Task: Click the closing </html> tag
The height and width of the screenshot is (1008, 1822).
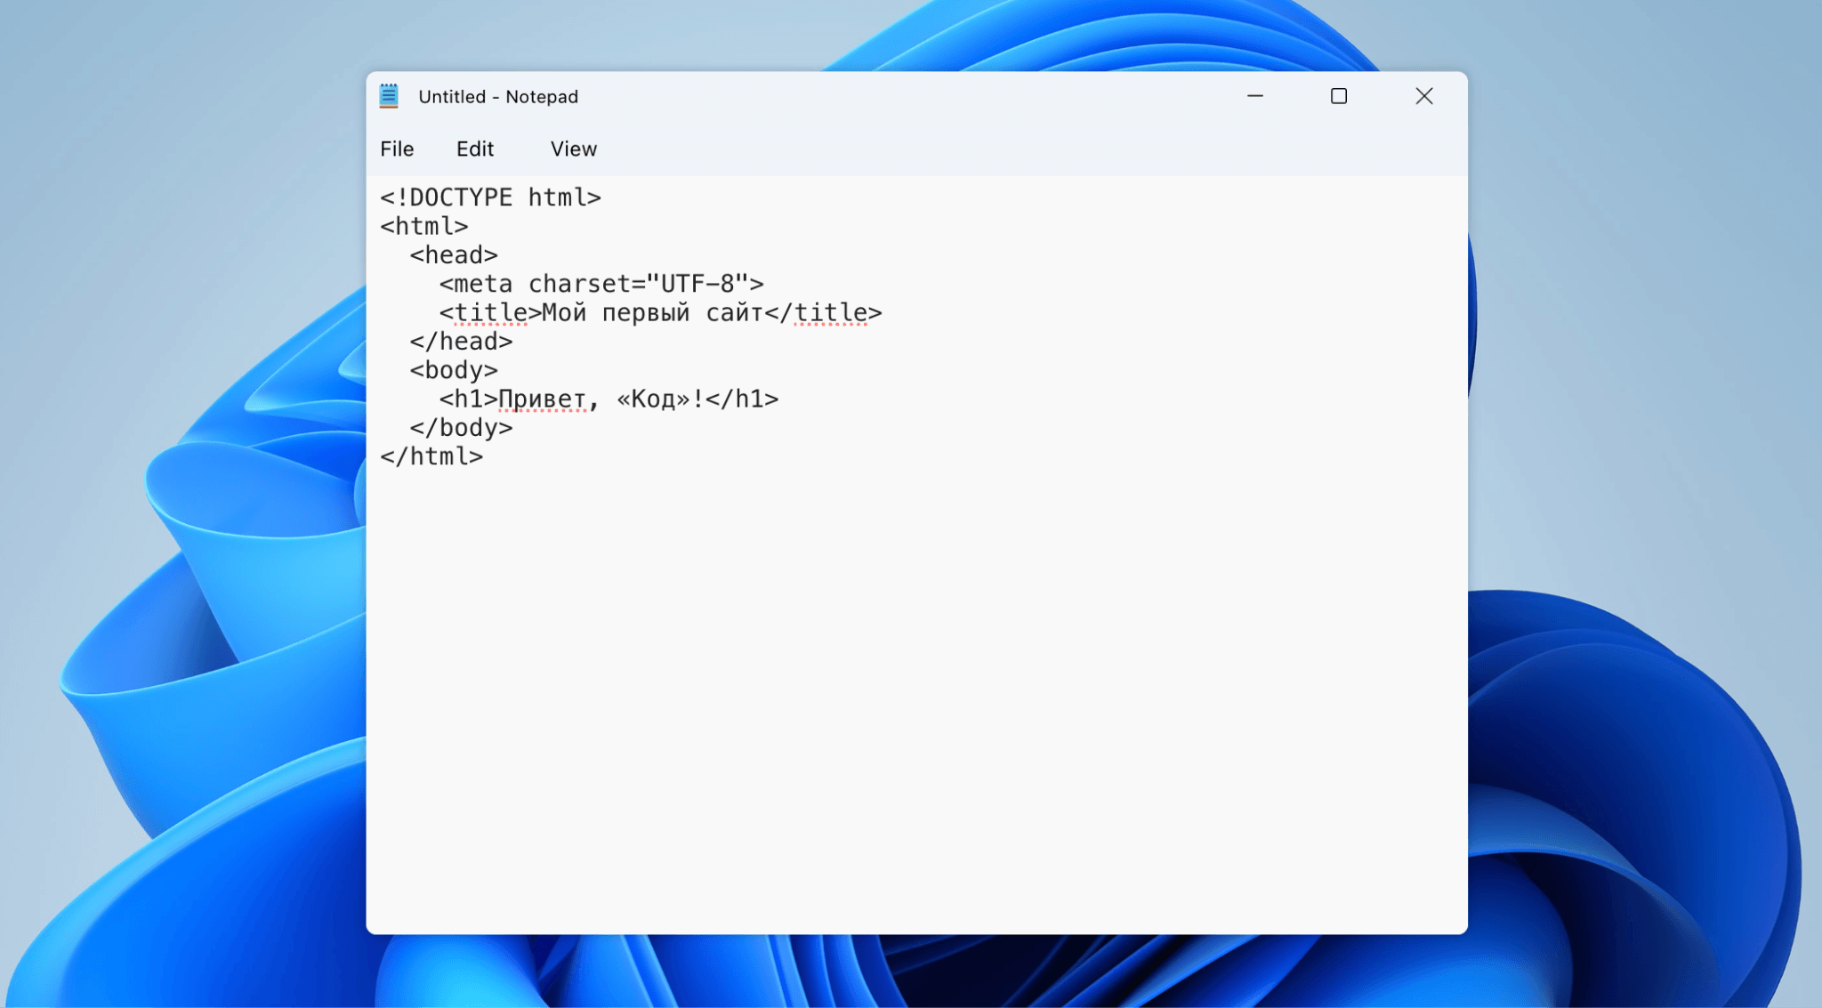Action: pyautogui.click(x=431, y=456)
